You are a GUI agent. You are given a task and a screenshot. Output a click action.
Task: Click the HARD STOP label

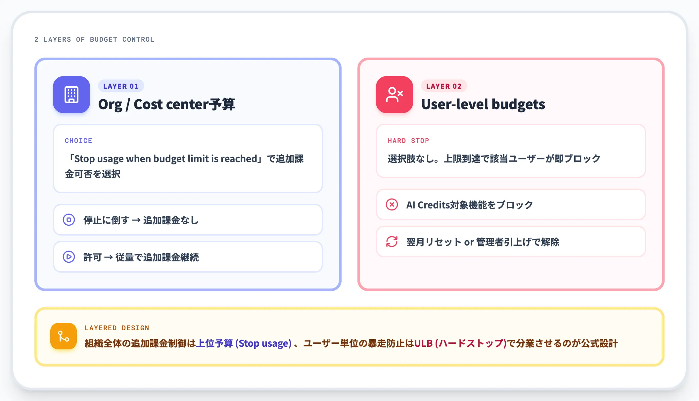click(x=408, y=141)
